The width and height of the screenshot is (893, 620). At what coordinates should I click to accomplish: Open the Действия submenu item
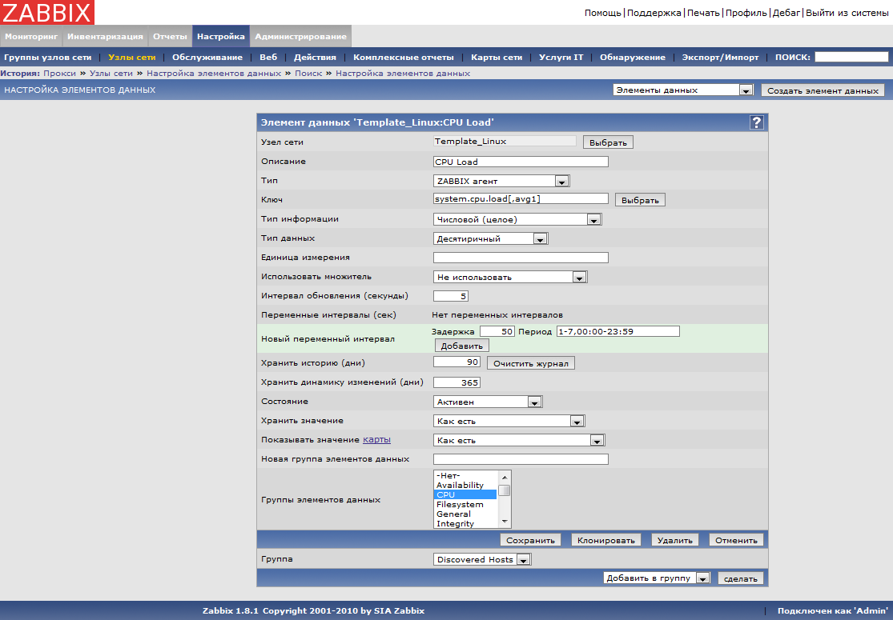pyautogui.click(x=315, y=58)
